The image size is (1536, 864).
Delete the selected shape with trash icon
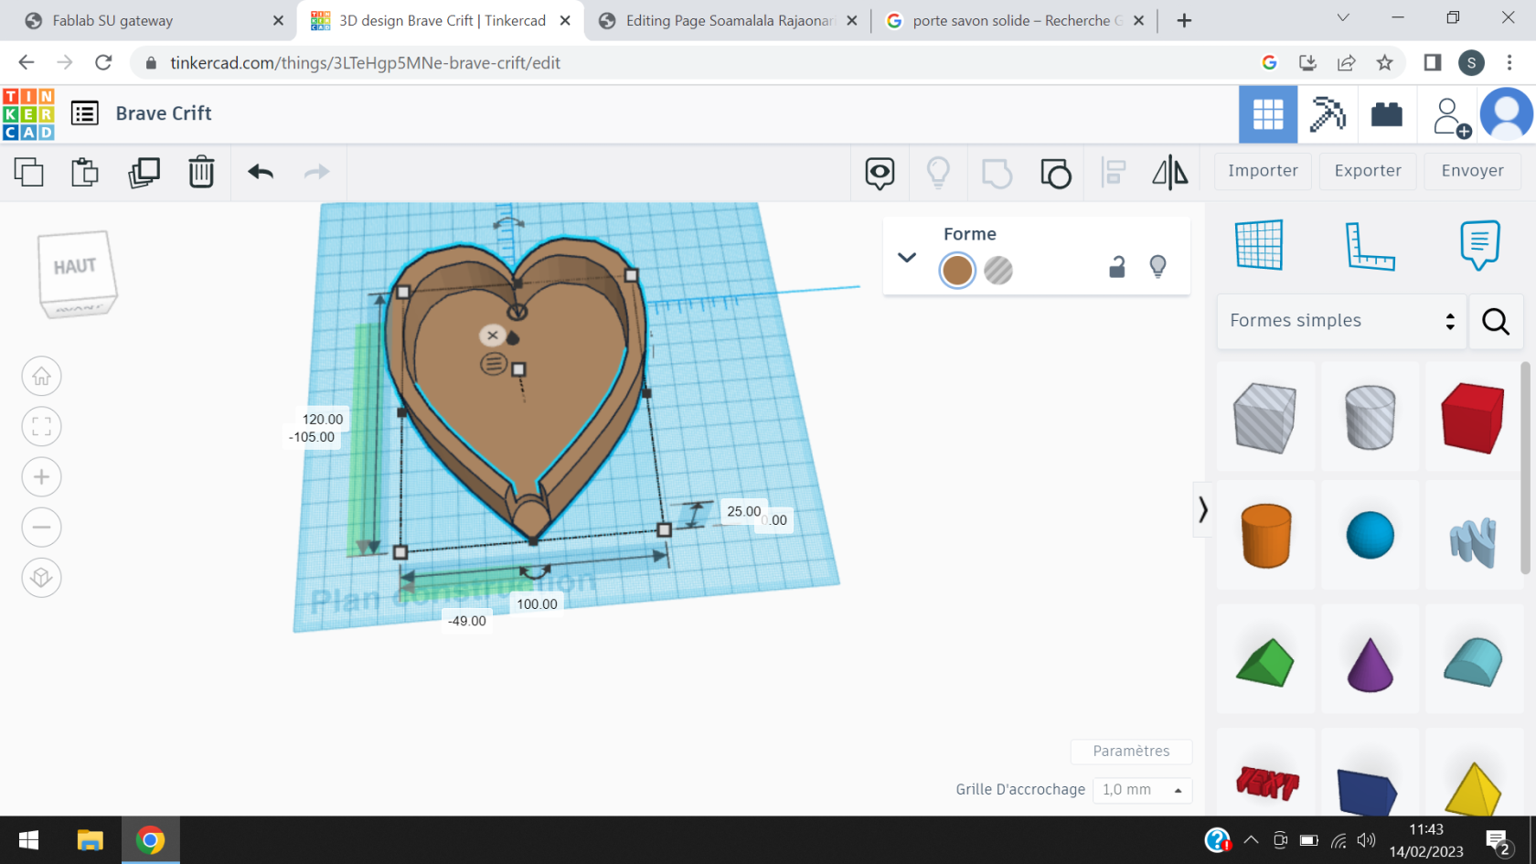(201, 172)
